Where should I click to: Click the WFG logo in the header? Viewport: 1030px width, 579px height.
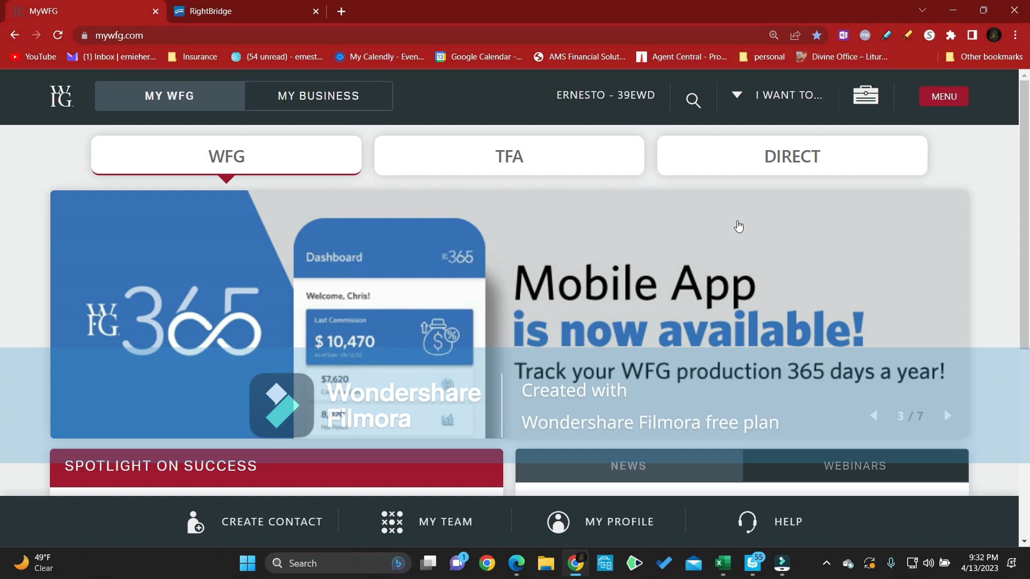pos(61,96)
